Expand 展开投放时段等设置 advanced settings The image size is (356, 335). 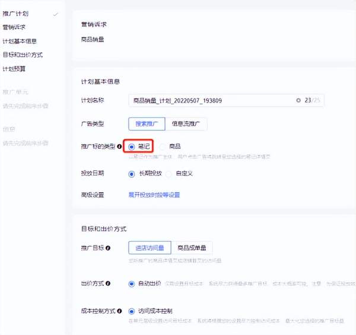154,194
